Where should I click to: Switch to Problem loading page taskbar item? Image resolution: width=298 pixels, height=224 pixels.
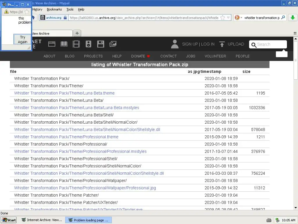(x=88, y=220)
